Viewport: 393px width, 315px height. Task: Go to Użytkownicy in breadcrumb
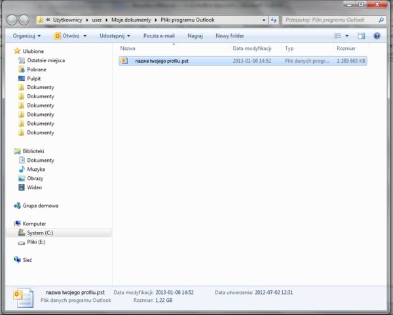pos(67,20)
